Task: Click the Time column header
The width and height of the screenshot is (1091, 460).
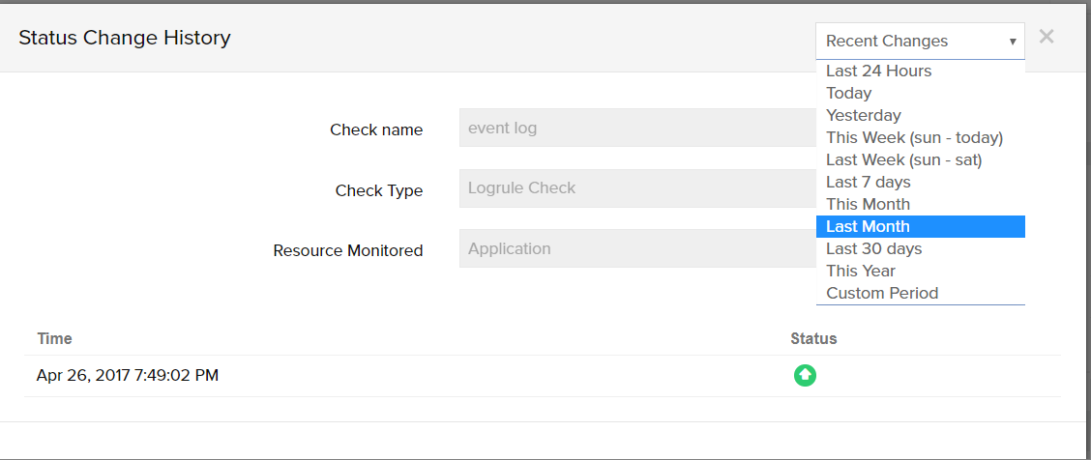Action: click(x=54, y=338)
